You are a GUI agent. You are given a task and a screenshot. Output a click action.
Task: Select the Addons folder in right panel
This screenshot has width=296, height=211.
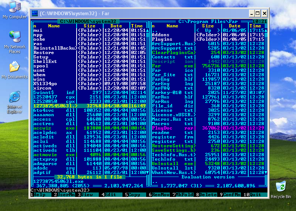coord(161,35)
